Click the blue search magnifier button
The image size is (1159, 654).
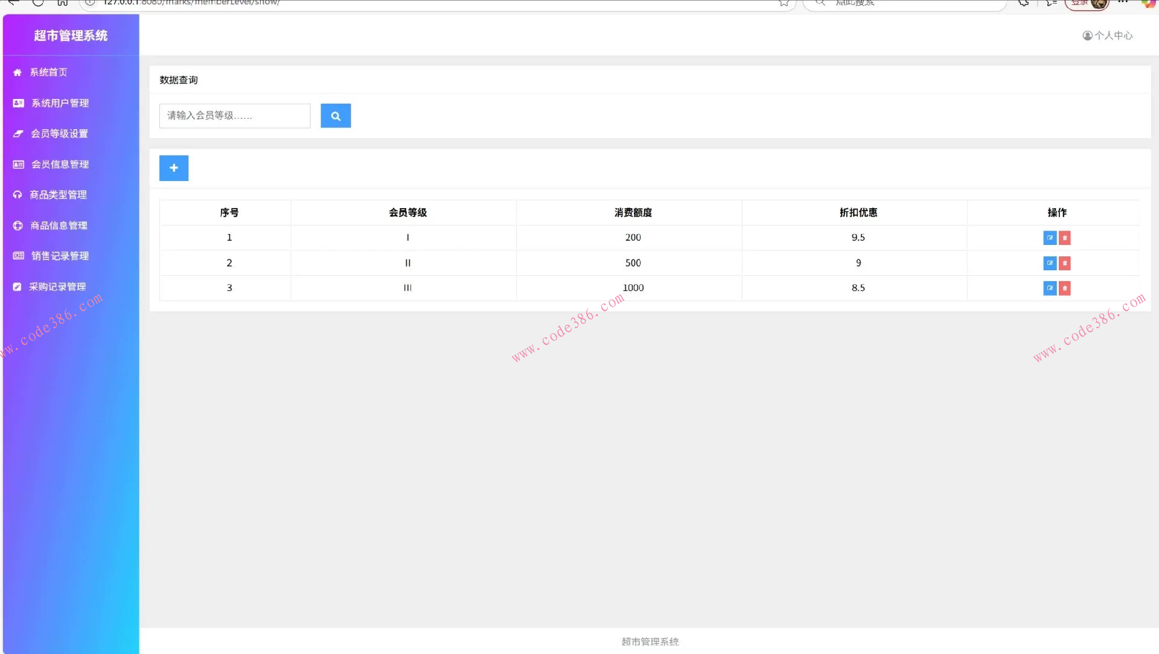click(335, 116)
